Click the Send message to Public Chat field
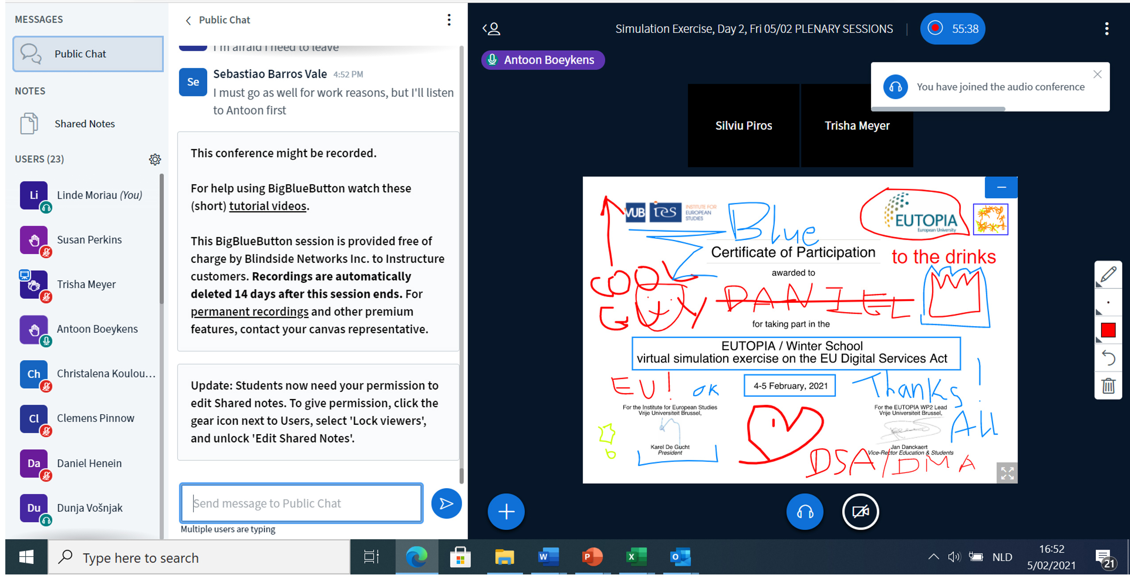Screen dimensions: 1130x578 click(301, 504)
